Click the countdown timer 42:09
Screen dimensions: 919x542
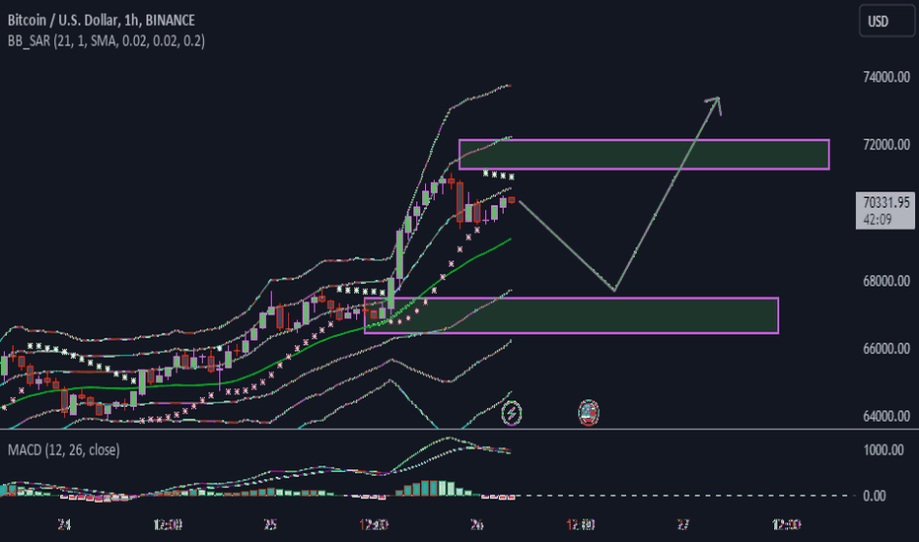pyautogui.click(x=878, y=220)
